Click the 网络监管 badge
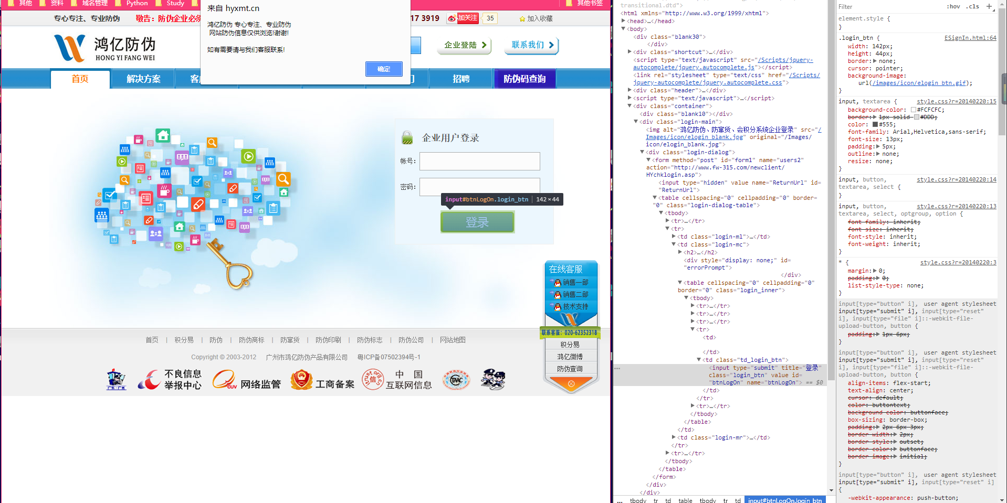The image size is (1007, 503). tap(247, 380)
